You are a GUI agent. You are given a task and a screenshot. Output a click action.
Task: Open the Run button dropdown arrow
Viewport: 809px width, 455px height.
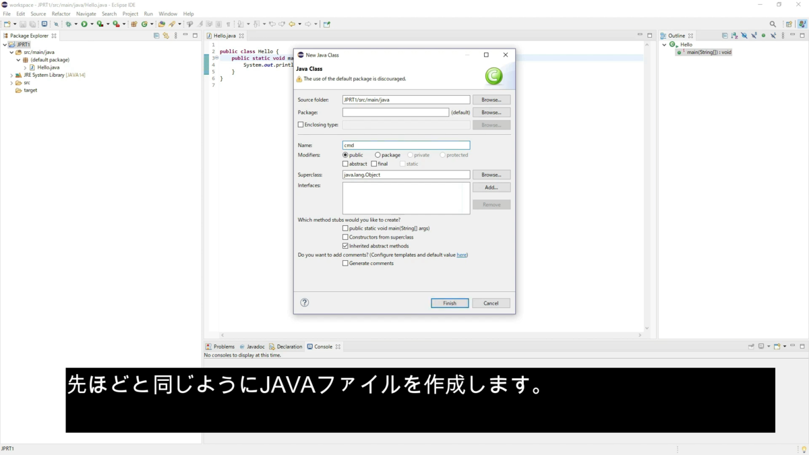[92, 24]
